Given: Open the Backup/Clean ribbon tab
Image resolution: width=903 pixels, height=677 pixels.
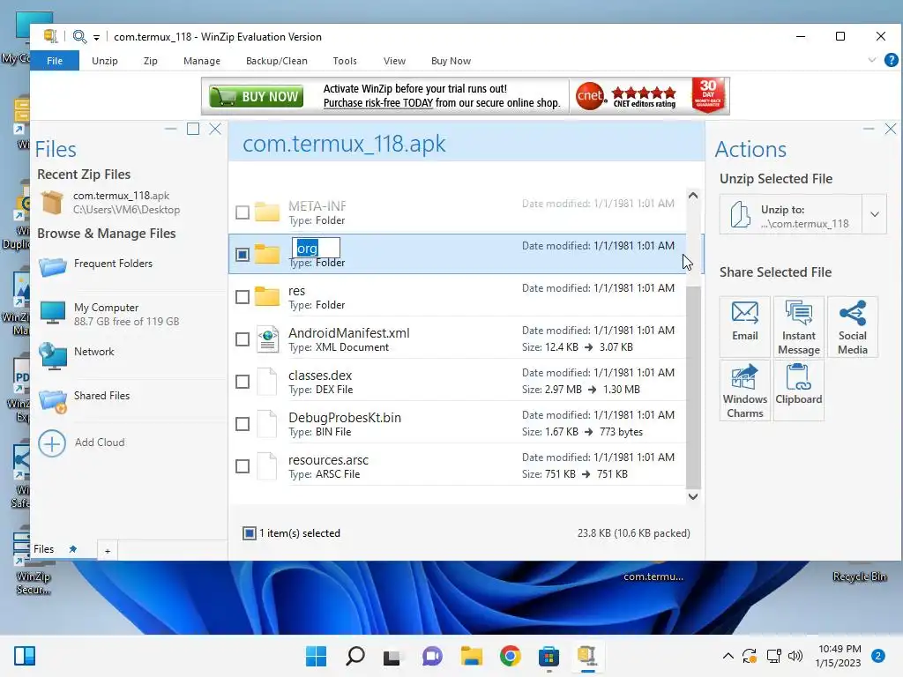Looking at the screenshot, I should click(276, 61).
